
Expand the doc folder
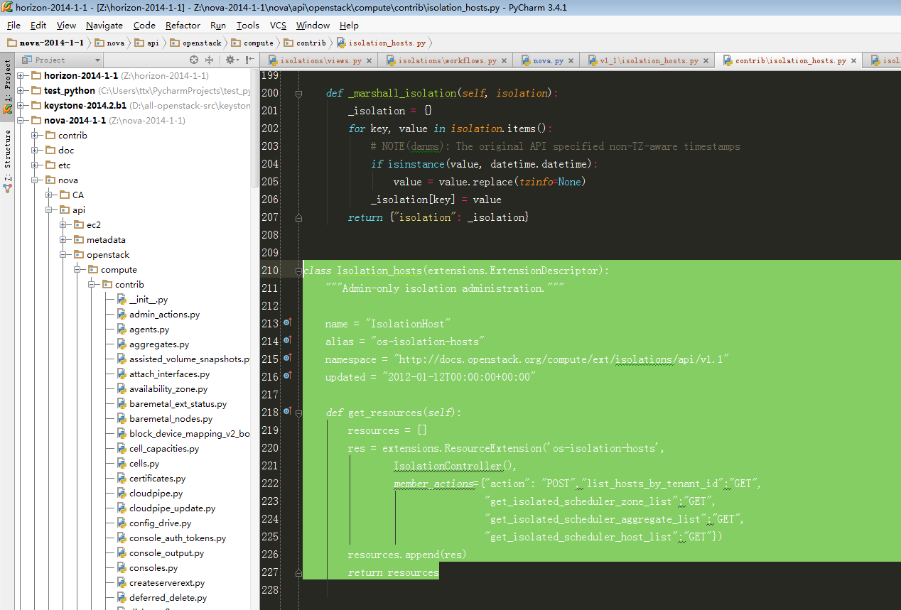[x=36, y=151]
